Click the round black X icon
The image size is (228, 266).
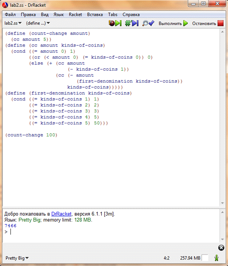click(x=221, y=248)
